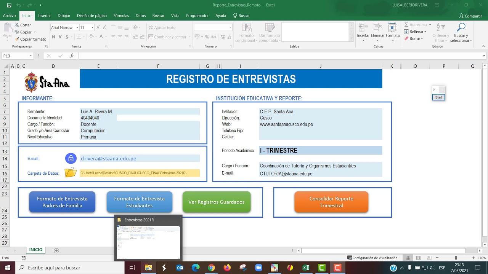The width and height of the screenshot is (488, 274).
Task: Decrease font size with the smaller A
Action: pyautogui.click(x=105, y=27)
